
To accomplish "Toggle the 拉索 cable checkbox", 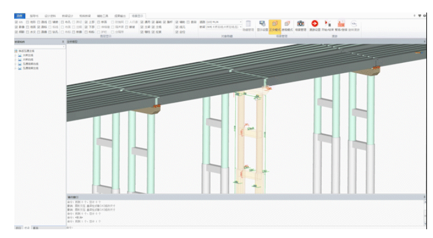I will pos(153,32).
